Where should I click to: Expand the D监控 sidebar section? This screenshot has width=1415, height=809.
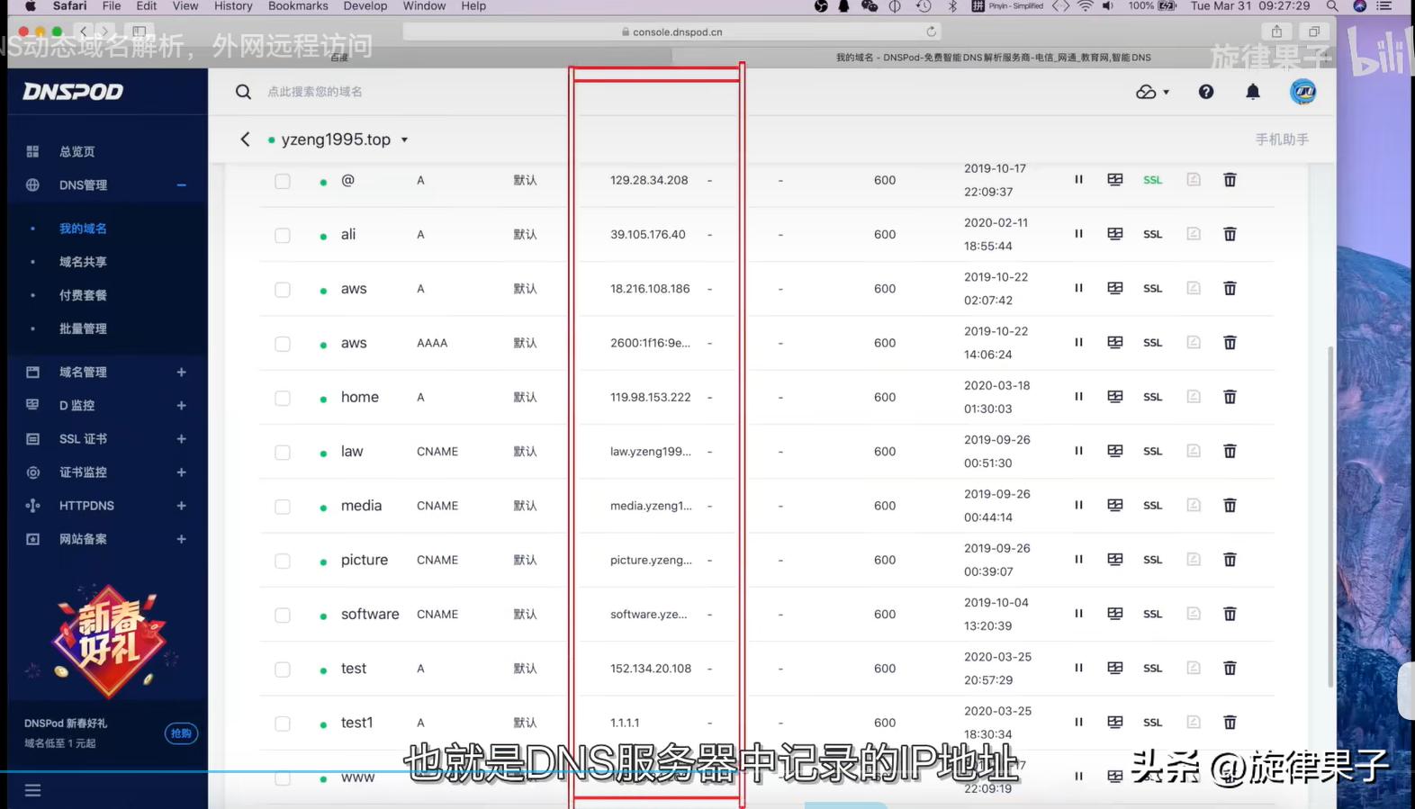(x=181, y=406)
